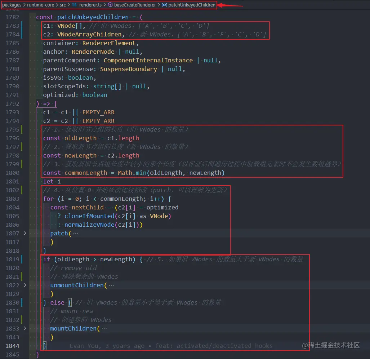
Task: Click the cube icon before baseCreateRenderer
Action: pos(110,5)
